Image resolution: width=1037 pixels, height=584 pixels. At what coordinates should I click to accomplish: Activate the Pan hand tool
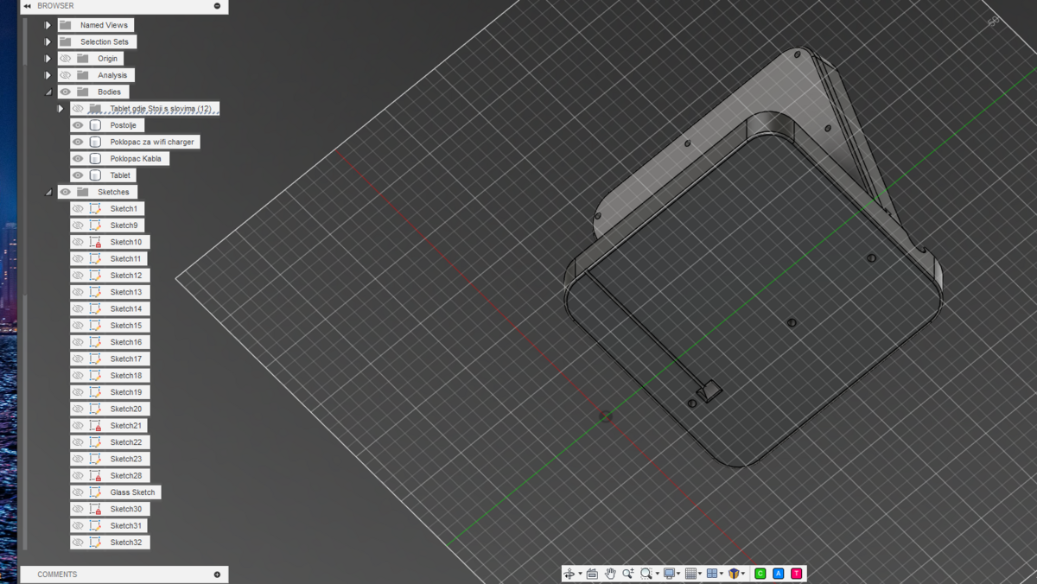pos(610,574)
